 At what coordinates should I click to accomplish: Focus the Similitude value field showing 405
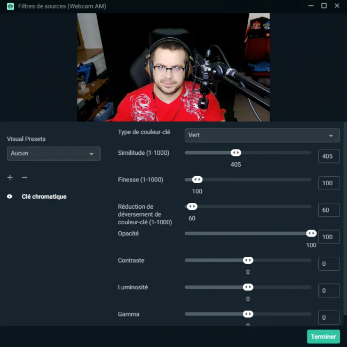pyautogui.click(x=329, y=156)
